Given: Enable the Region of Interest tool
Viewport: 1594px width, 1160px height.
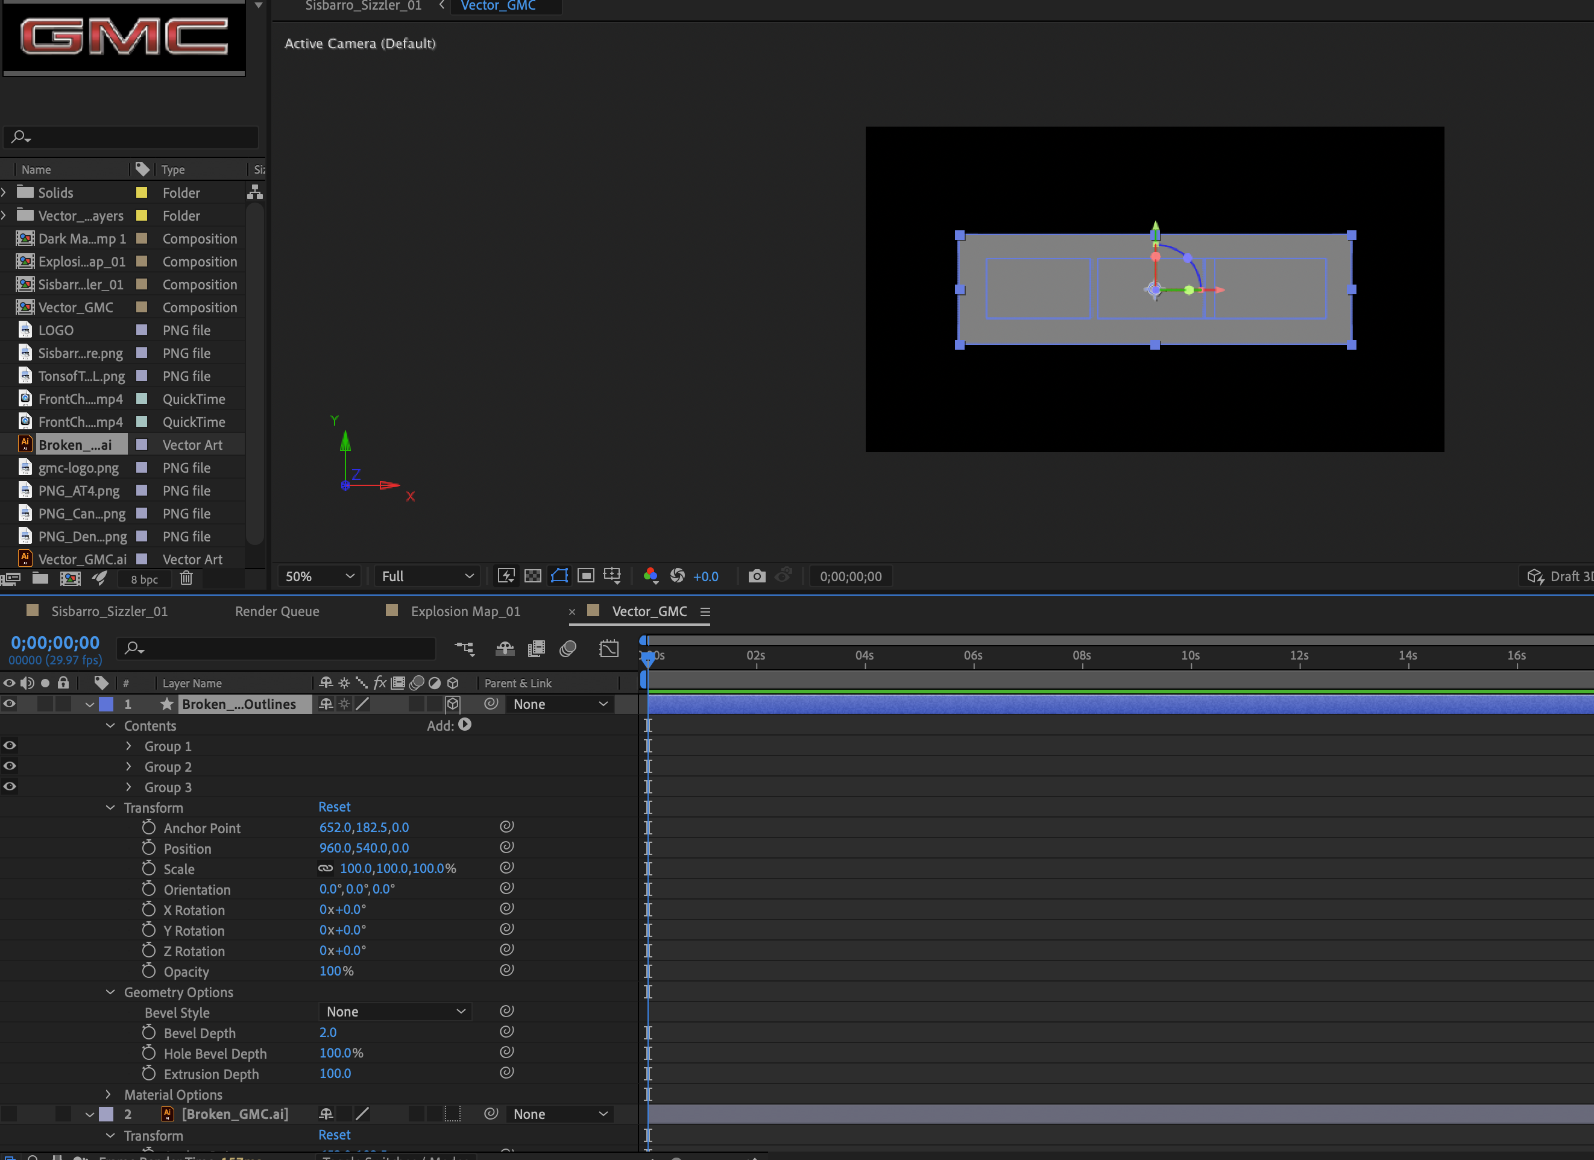Looking at the screenshot, I should click(x=585, y=576).
